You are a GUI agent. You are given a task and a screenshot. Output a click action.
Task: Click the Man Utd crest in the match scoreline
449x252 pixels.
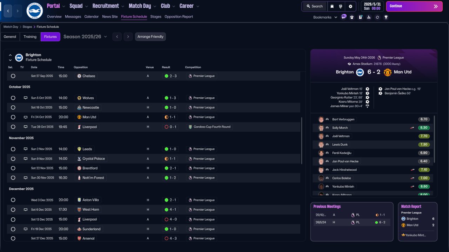click(x=388, y=72)
